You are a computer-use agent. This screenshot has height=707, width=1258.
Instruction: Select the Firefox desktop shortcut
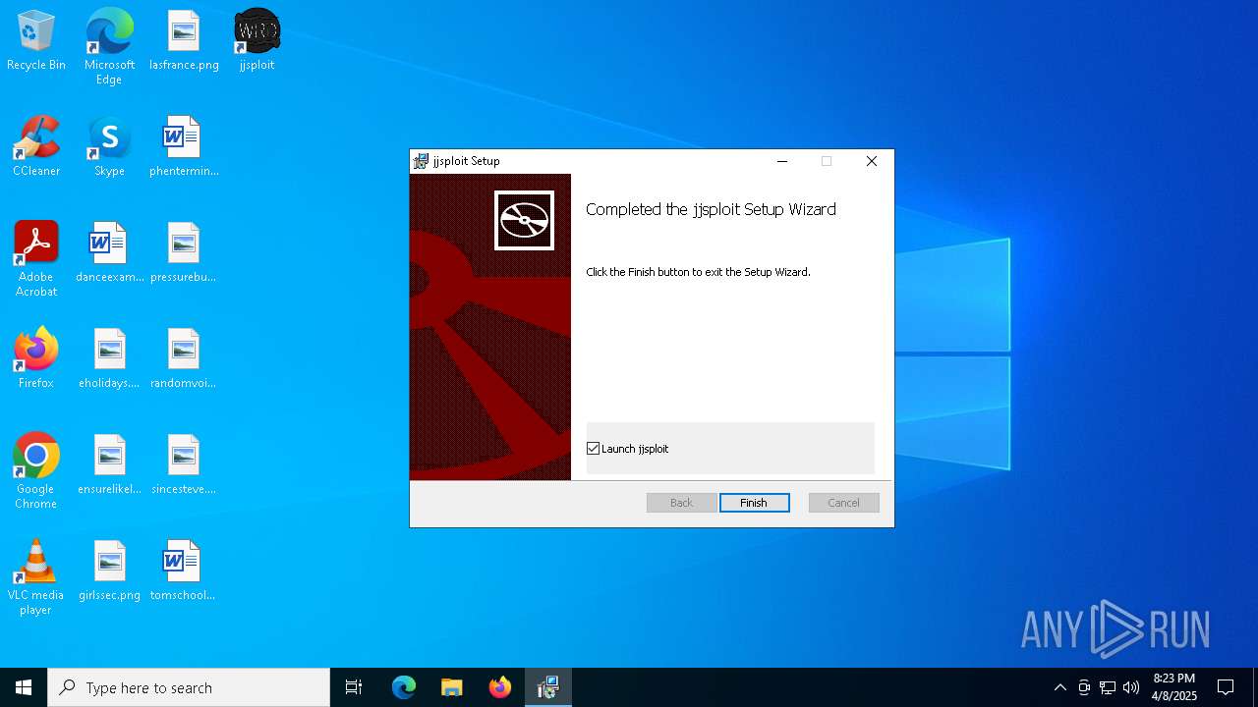coord(36,359)
